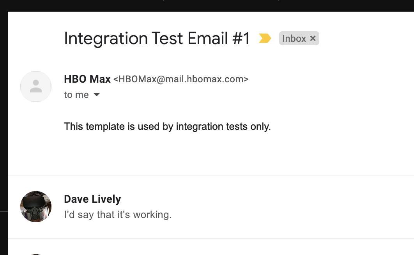Click the yellow importance marker icon
Screen dimensions: 414x255
click(265, 38)
